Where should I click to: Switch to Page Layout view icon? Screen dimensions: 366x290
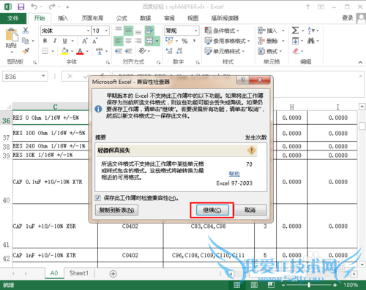coord(254,285)
